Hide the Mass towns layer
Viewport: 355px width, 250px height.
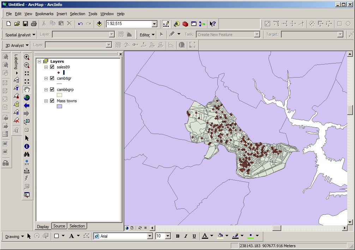click(x=52, y=101)
